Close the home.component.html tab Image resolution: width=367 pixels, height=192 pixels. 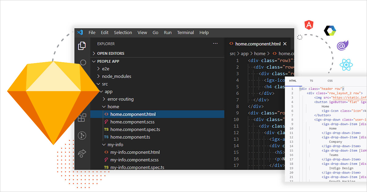285,44
